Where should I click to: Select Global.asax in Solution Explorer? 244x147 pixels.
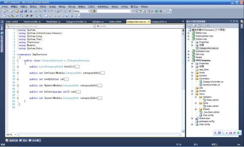point(205,118)
